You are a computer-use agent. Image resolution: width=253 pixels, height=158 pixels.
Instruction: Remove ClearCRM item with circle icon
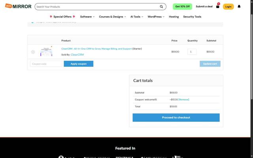tap(33, 52)
